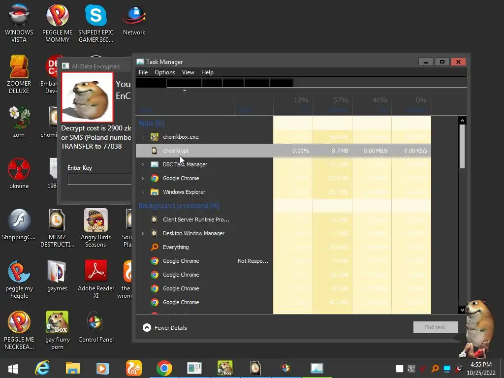
Task: Launch Internet Explorer from the taskbar
Action: coord(42,368)
